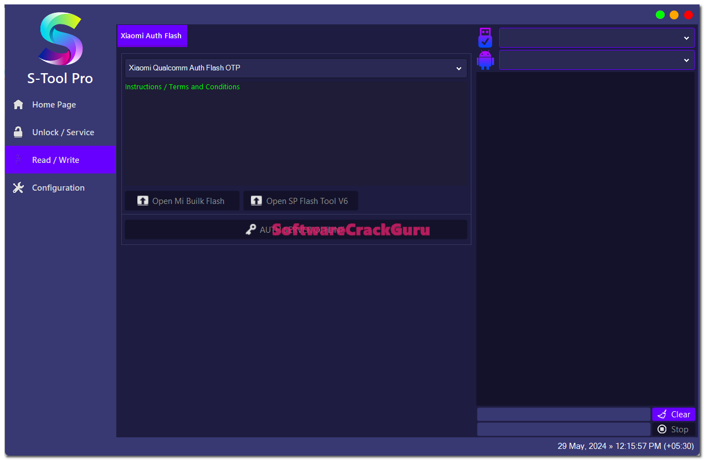Click Open SP Flash Tool V6 button
704x460 pixels.
[301, 201]
